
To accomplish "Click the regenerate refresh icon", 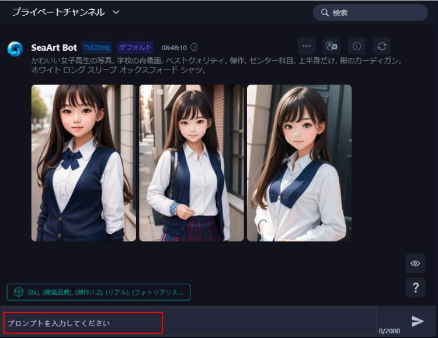I will click(382, 46).
